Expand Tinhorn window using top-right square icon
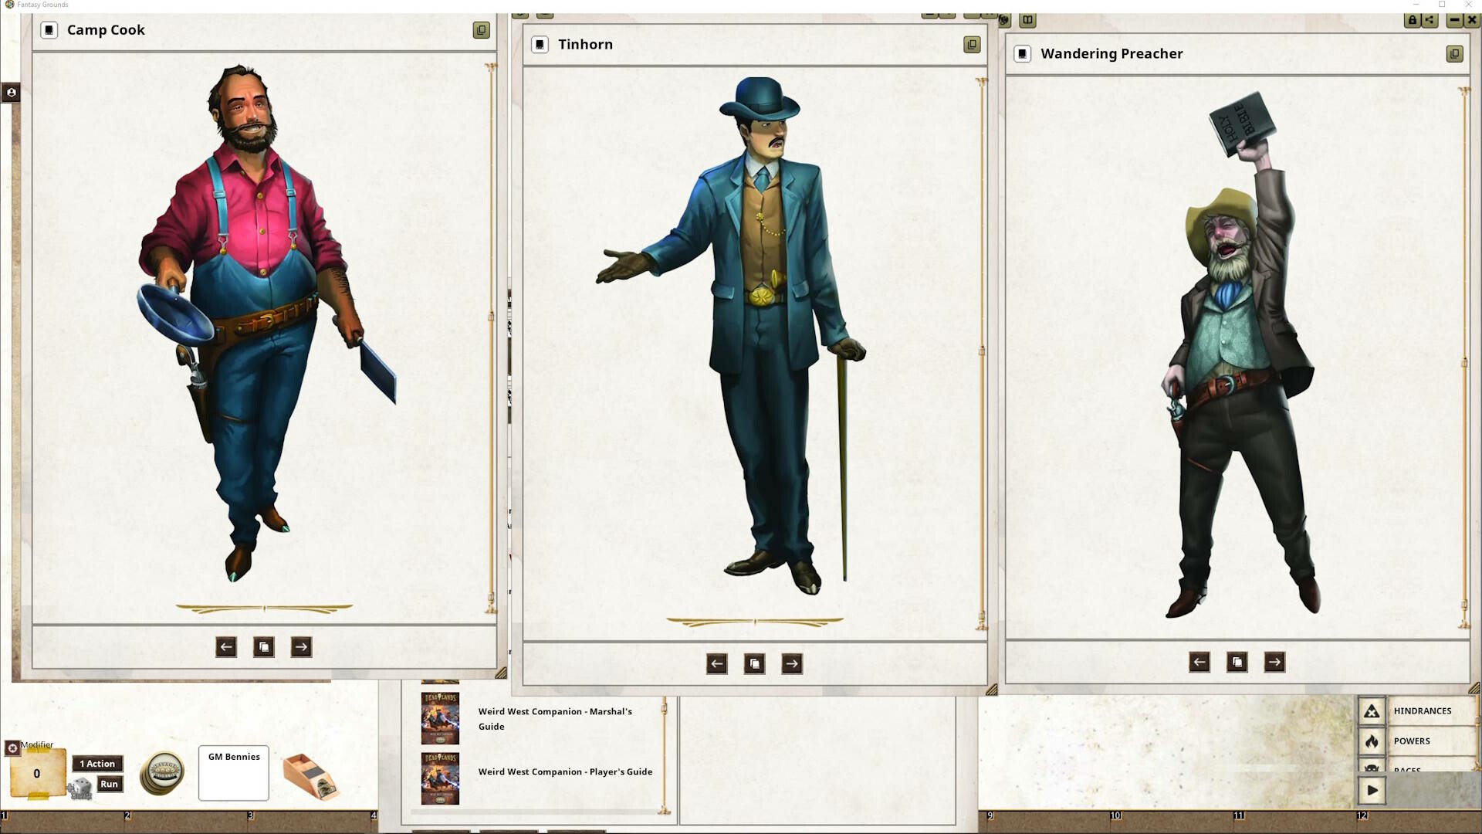 pyautogui.click(x=972, y=45)
